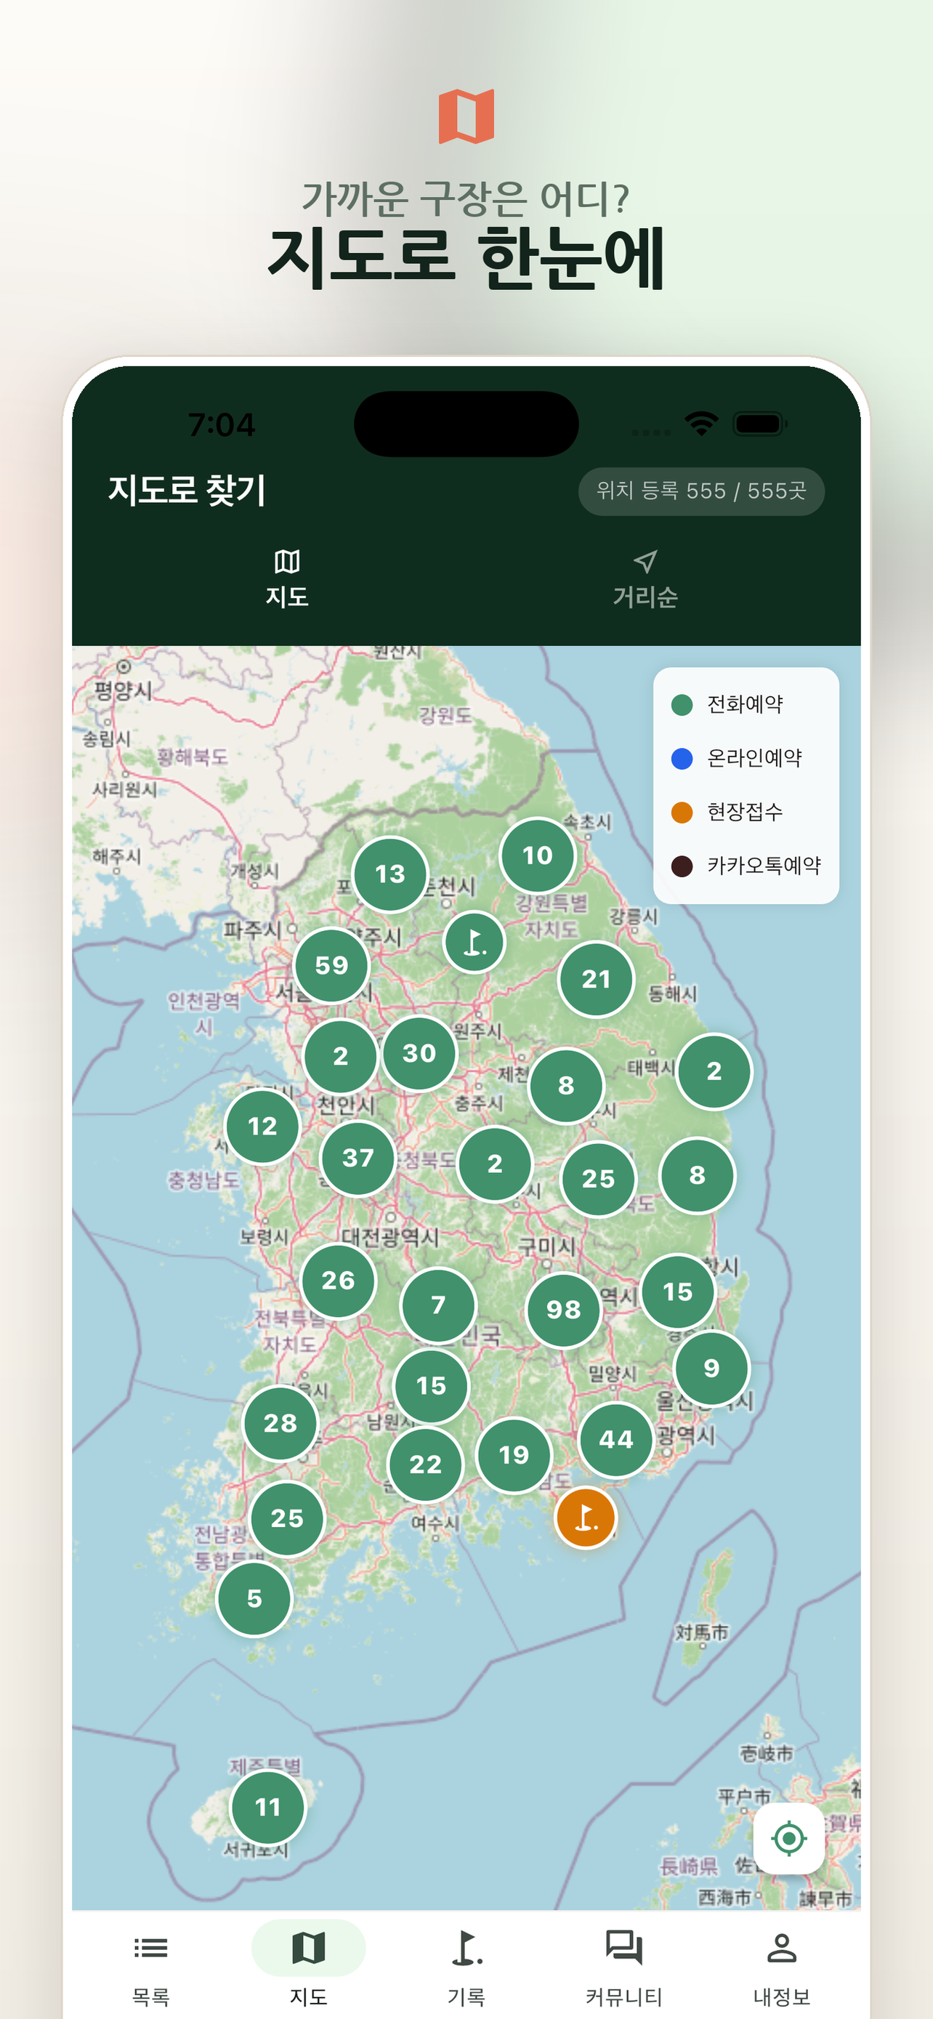The height and width of the screenshot is (2019, 933).
Task: Click the 충주시 map label
Action: point(479,1103)
